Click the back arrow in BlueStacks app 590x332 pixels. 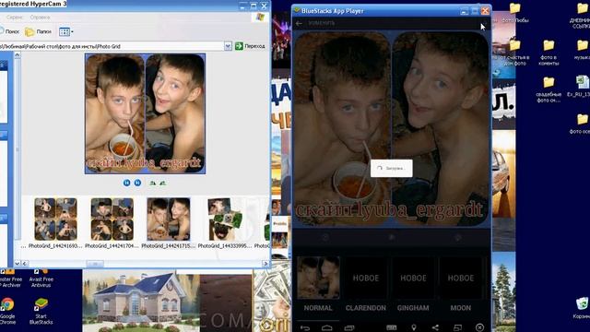299,23
